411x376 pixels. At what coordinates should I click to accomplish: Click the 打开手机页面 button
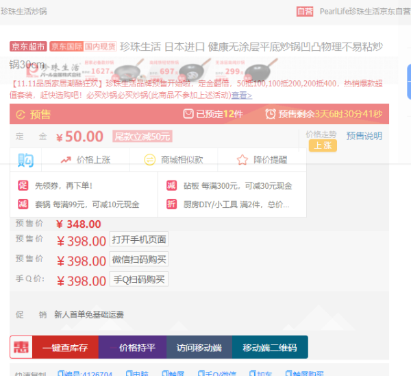click(139, 239)
